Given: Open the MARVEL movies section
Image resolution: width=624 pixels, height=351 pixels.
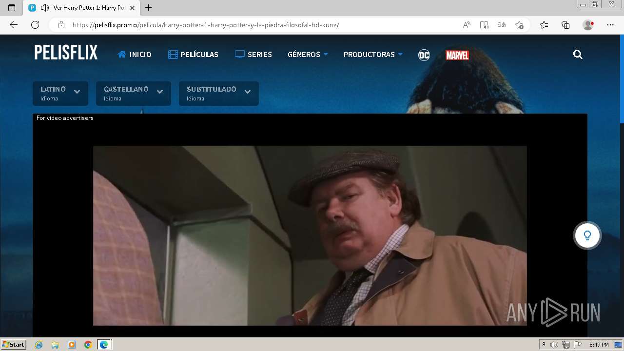Looking at the screenshot, I should [x=457, y=55].
